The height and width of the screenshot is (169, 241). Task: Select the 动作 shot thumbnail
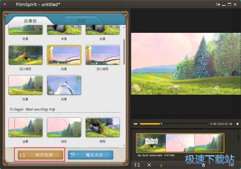coord(64,127)
